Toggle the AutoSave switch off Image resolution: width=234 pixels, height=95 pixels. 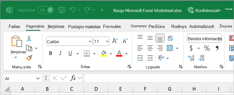[x=46, y=10]
